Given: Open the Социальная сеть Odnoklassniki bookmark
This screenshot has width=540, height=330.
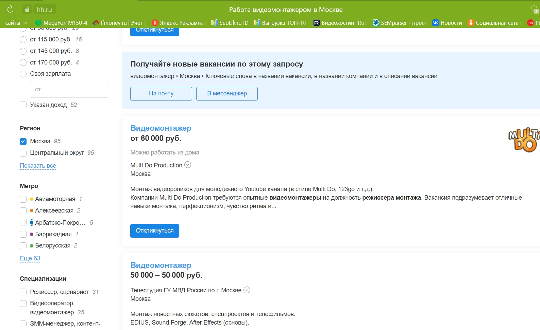Looking at the screenshot, I should [x=494, y=23].
